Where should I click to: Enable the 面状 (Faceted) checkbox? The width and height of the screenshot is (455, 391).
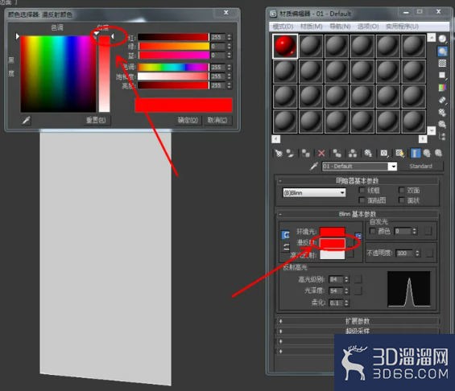(x=402, y=200)
